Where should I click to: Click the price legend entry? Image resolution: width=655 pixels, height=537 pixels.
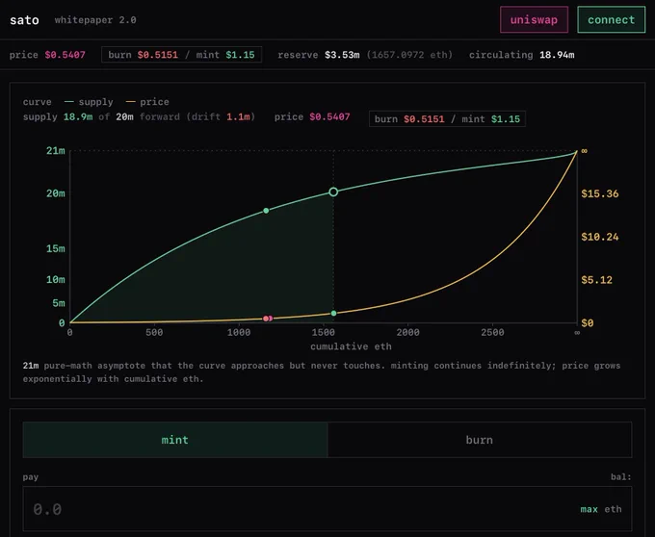(x=147, y=102)
